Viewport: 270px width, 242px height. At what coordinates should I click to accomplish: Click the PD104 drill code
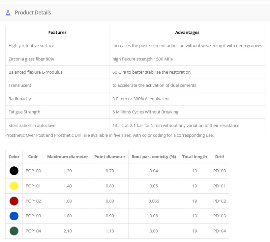(x=219, y=231)
